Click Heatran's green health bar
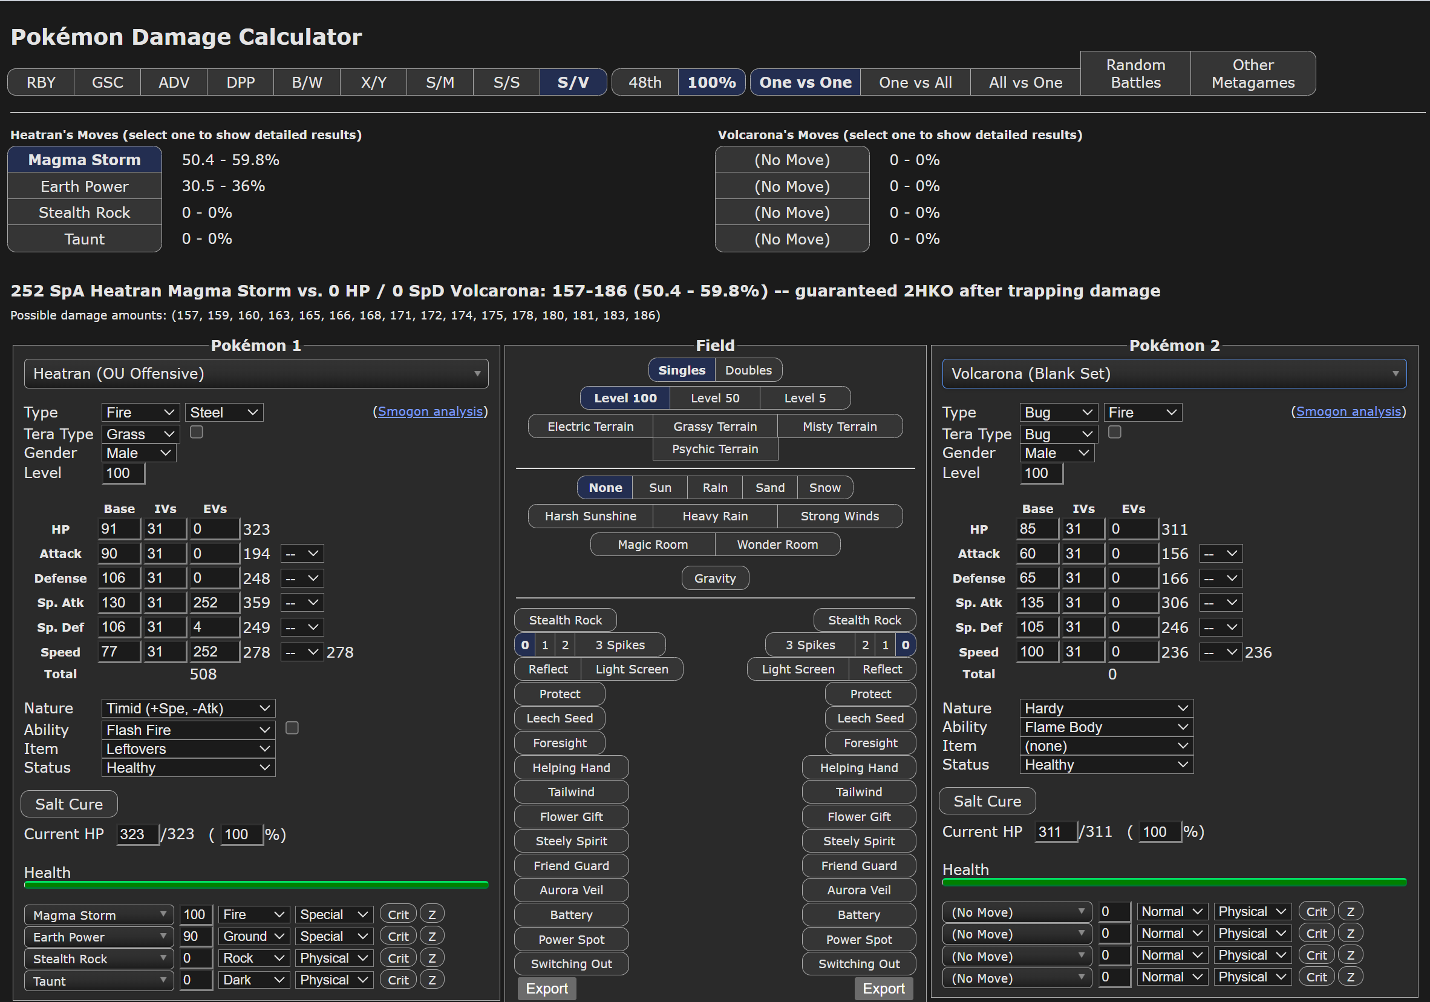 pyautogui.click(x=256, y=884)
